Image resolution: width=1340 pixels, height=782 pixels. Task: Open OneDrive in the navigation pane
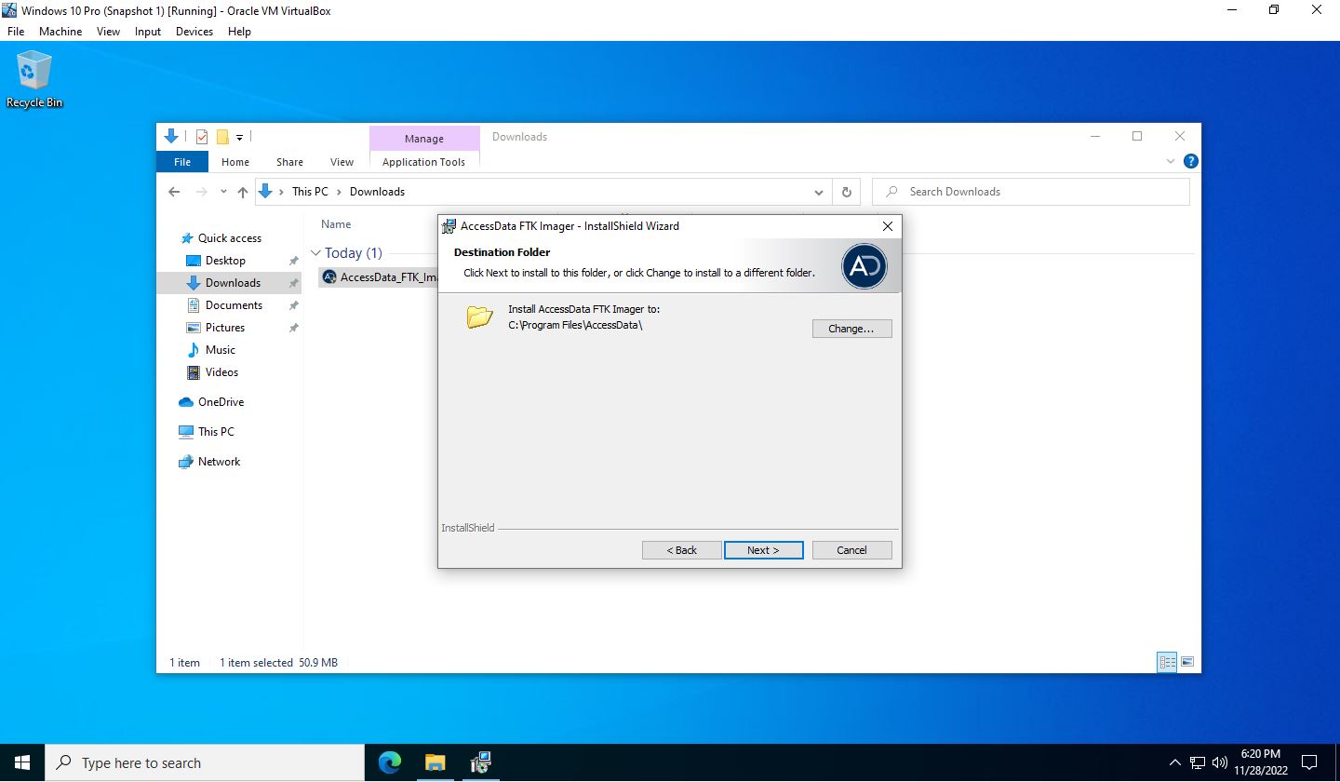[x=221, y=402]
